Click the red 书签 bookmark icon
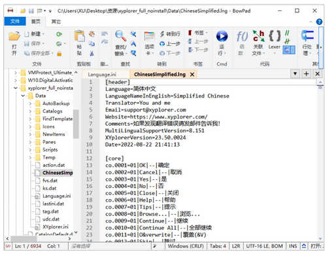The height and width of the screenshot is (254, 327). pos(190,33)
